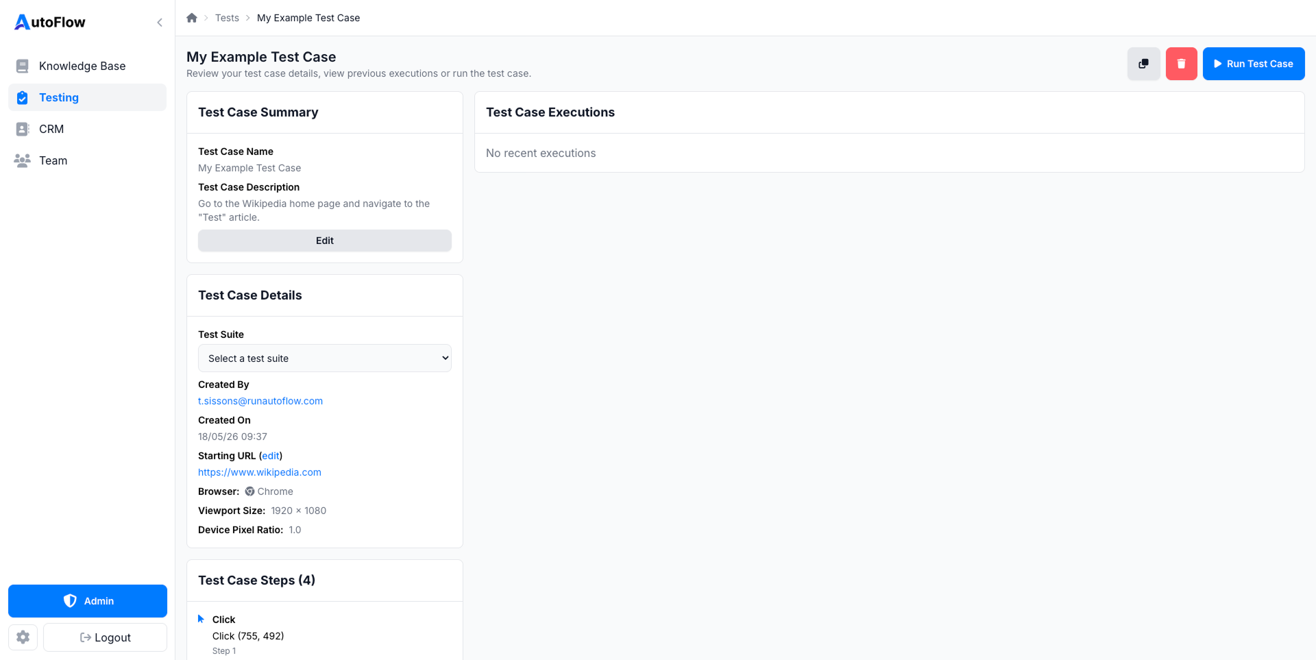Click the Admin button
1316x660 pixels.
[x=88, y=601]
